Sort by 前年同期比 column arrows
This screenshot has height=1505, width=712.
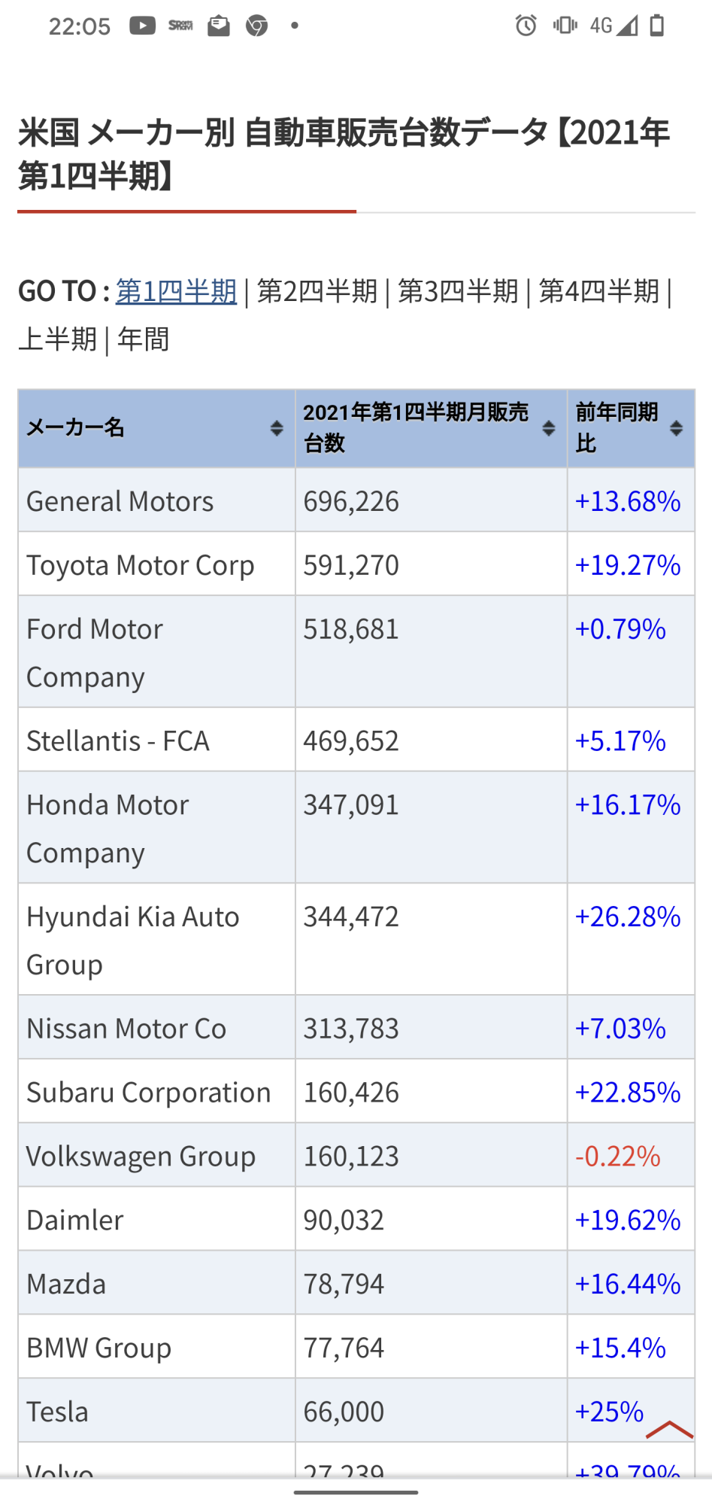point(676,428)
